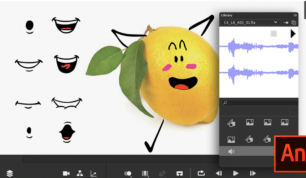Toggle the camera layer on the timeline
306x178 pixels.
(66, 173)
